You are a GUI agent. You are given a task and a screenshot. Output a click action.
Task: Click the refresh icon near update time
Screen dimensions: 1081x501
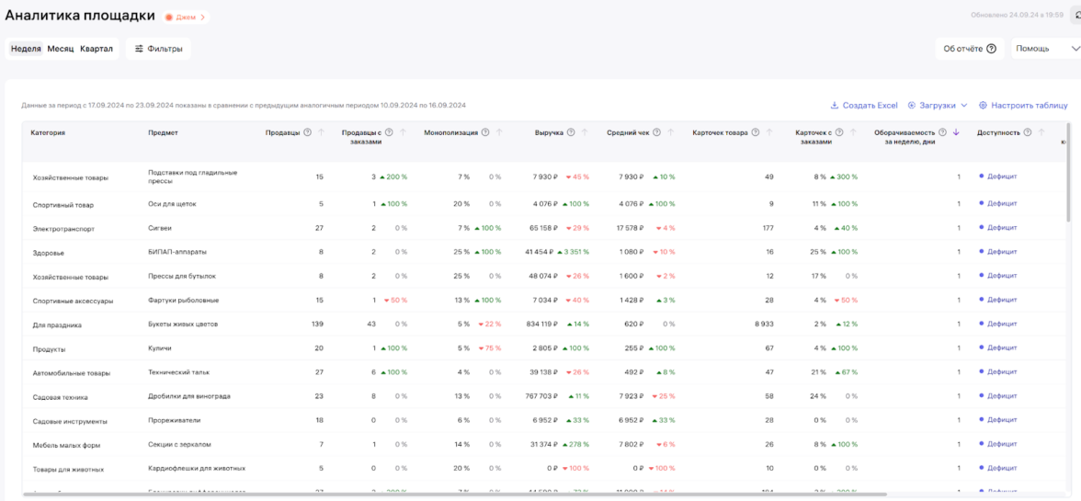1076,16
